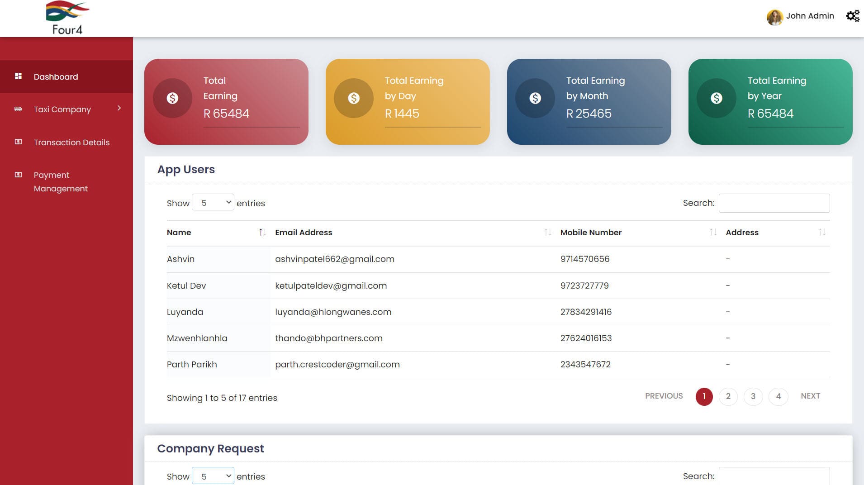864x485 pixels.
Task: Click the Payment Management sidebar icon
Action: pos(18,174)
